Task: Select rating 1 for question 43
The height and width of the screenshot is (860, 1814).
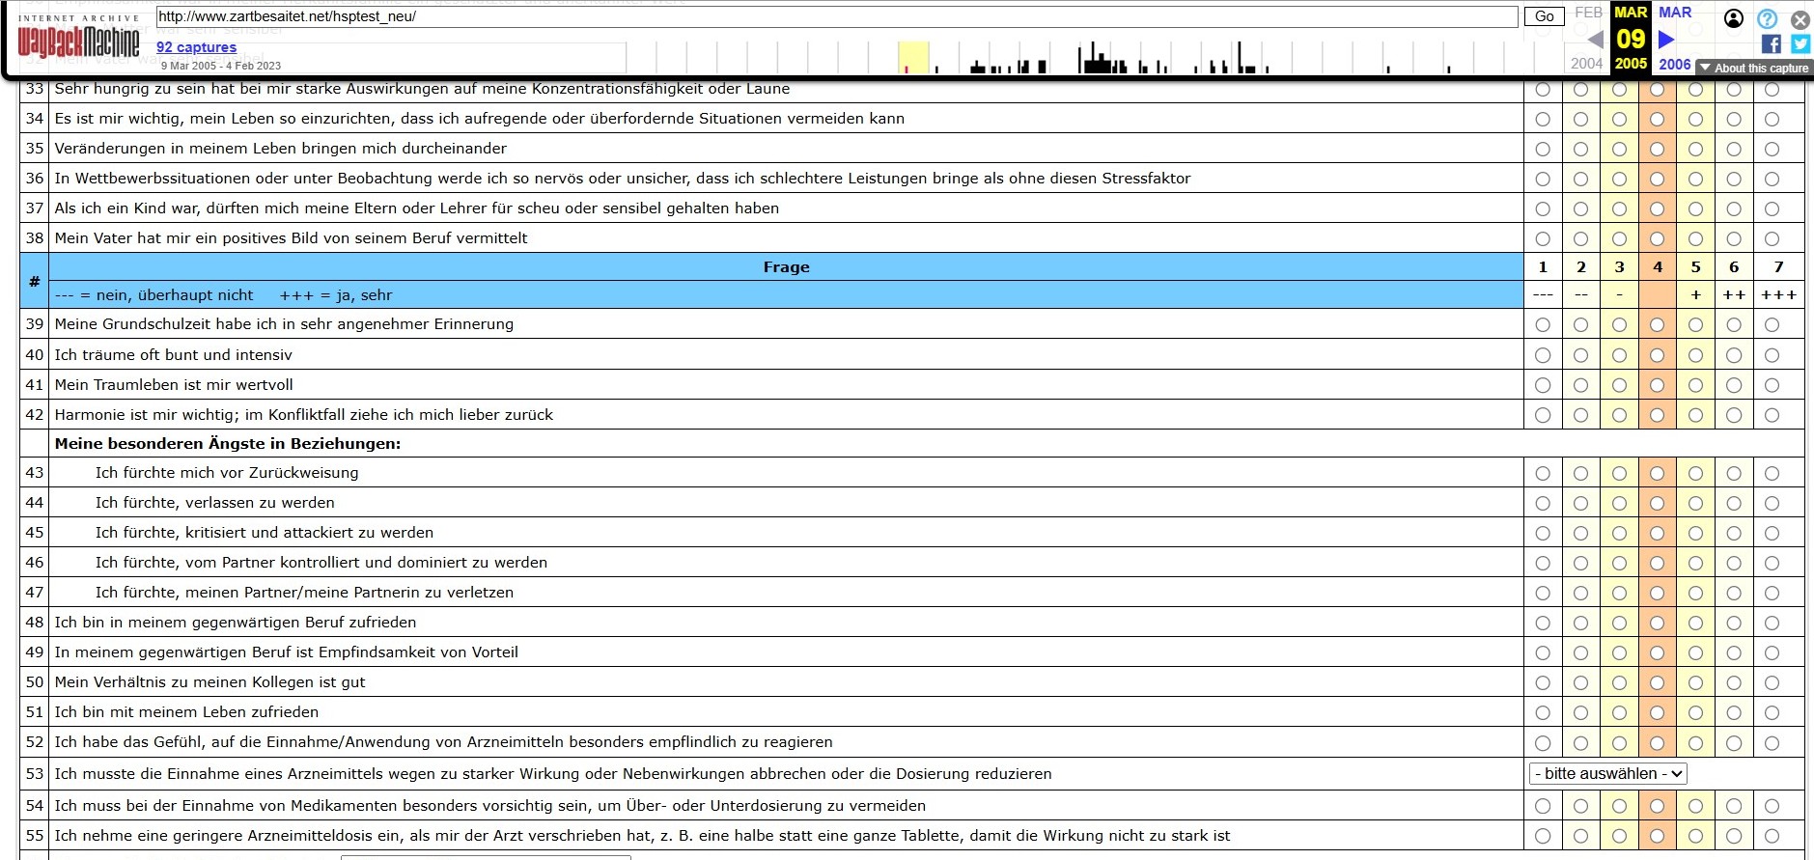Action: (1543, 473)
